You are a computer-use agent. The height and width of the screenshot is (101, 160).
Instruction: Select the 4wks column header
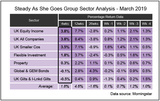[x=65, y=24]
